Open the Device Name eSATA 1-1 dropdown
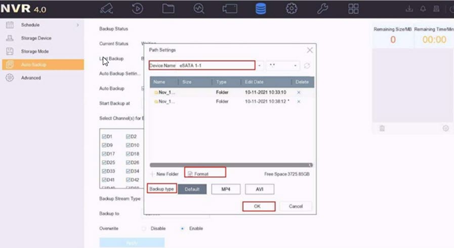454x248 pixels. (260, 66)
